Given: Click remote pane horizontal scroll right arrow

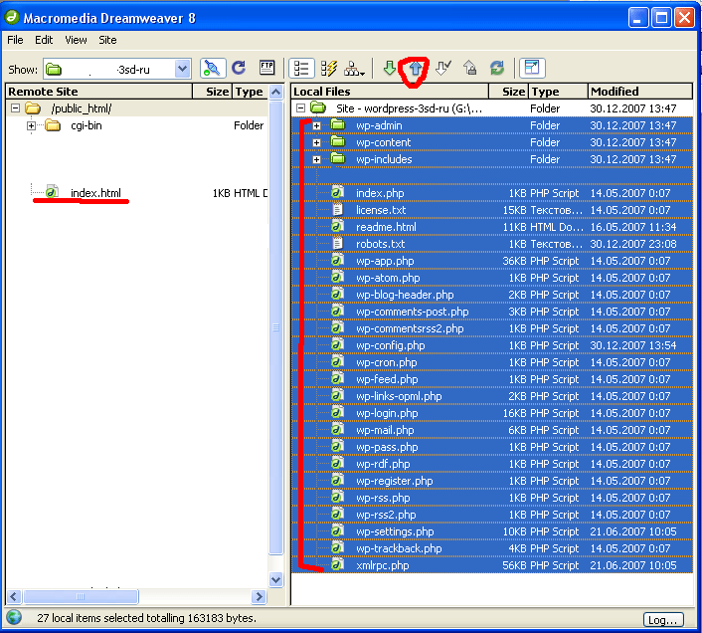Looking at the screenshot, I should pyautogui.click(x=259, y=597).
